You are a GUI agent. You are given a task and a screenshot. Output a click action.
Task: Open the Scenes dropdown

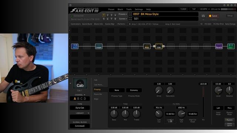coord(123,19)
